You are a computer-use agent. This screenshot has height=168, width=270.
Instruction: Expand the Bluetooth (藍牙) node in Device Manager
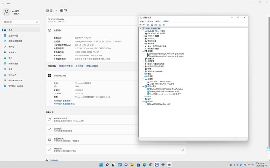[143, 99]
